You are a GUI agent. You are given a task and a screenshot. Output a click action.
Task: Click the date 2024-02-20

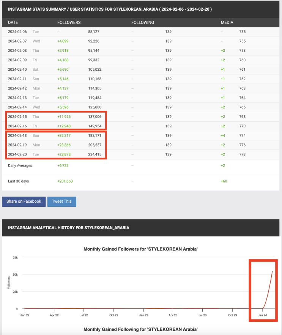(x=17, y=154)
